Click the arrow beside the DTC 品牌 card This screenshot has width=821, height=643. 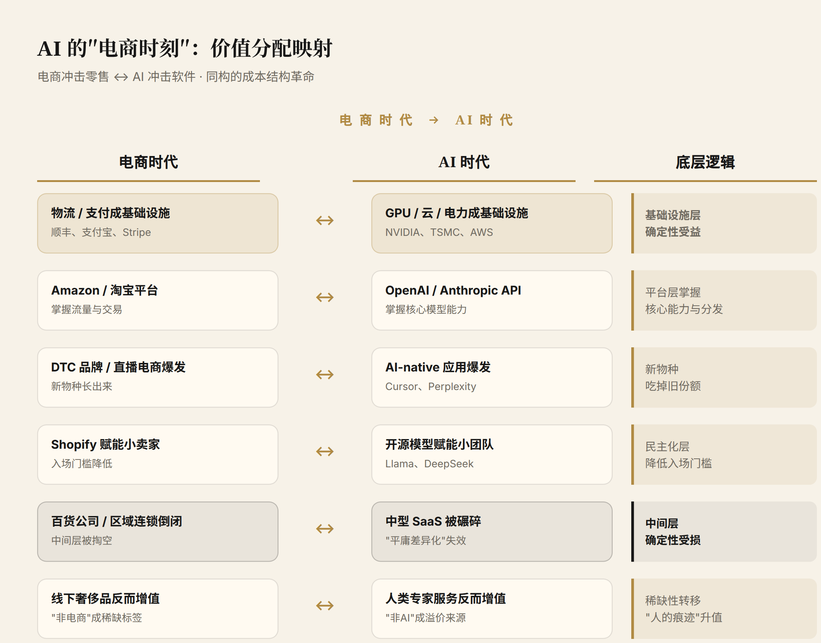[x=325, y=374]
